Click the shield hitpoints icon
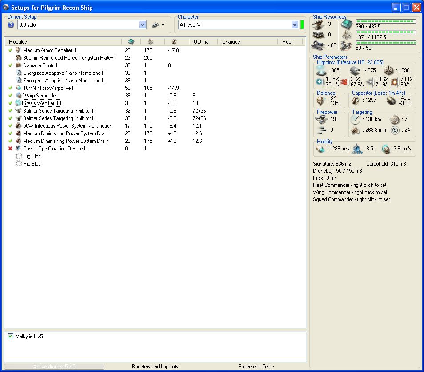424x372 pixels. (321, 70)
